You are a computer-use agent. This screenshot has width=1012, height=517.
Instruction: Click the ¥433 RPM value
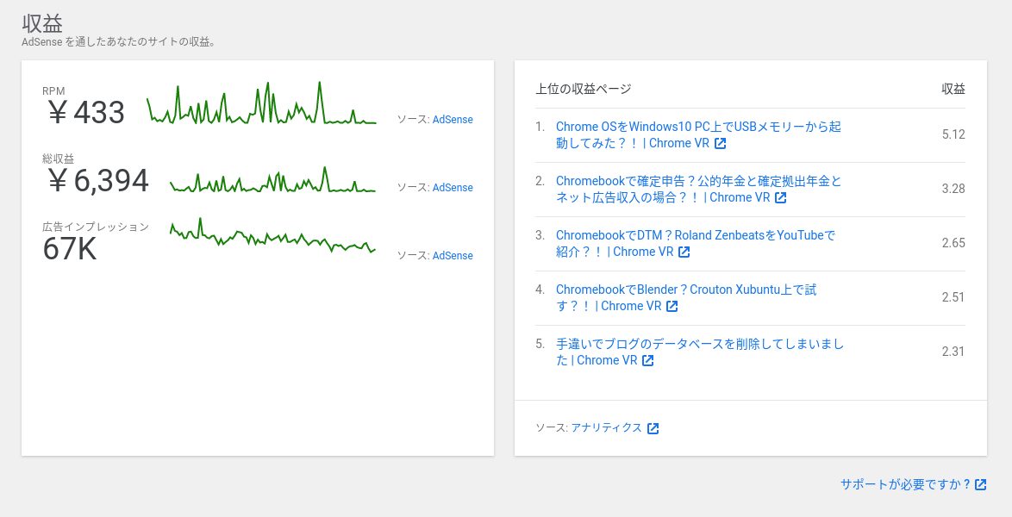86,113
